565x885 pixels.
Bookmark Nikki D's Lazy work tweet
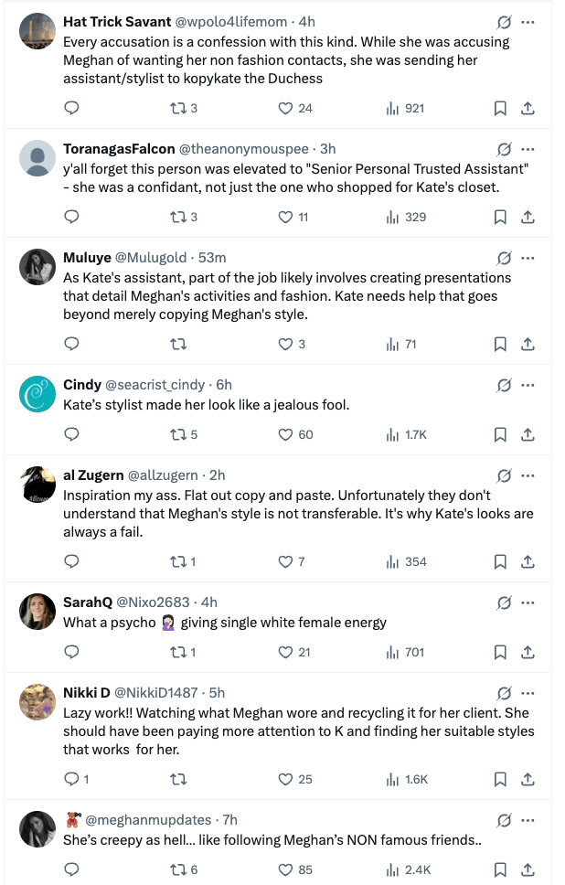[x=500, y=779]
